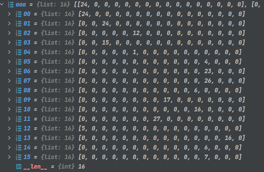The image size is (264, 172).
Task: Select row 10 name label
Action: click(x=27, y=109)
